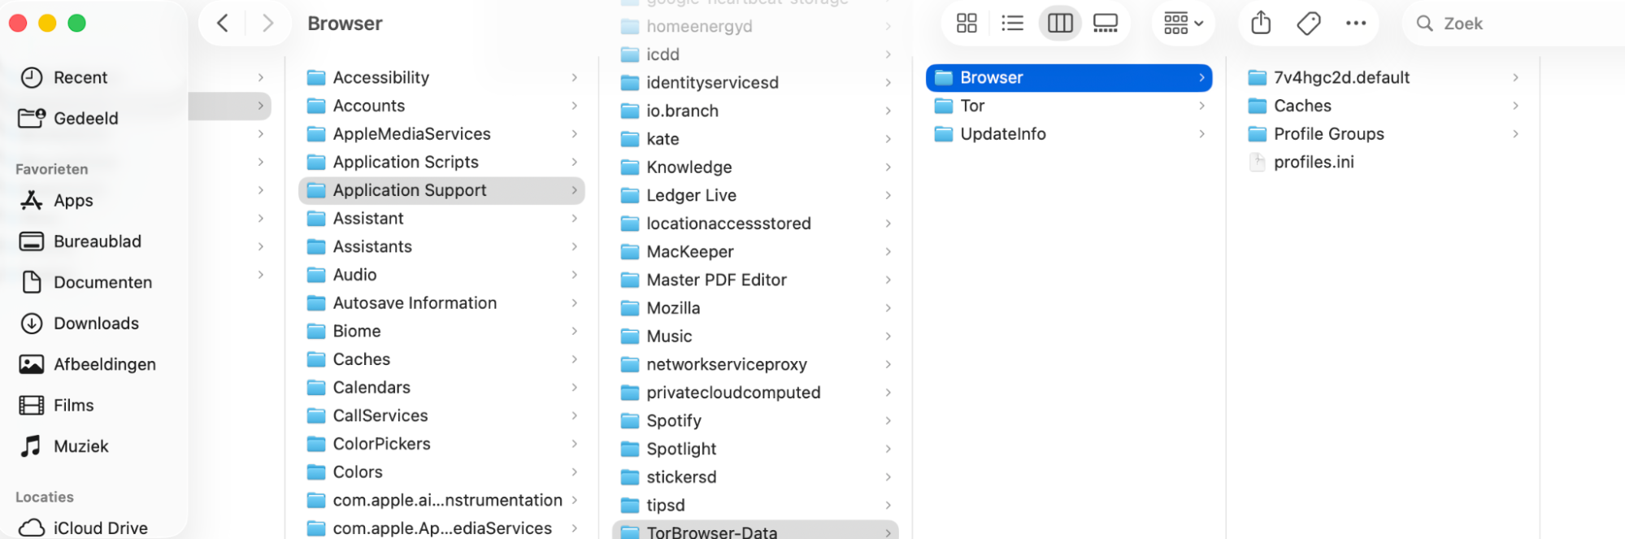Switch to gallery view
The width and height of the screenshot is (1625, 539).
[1106, 24]
